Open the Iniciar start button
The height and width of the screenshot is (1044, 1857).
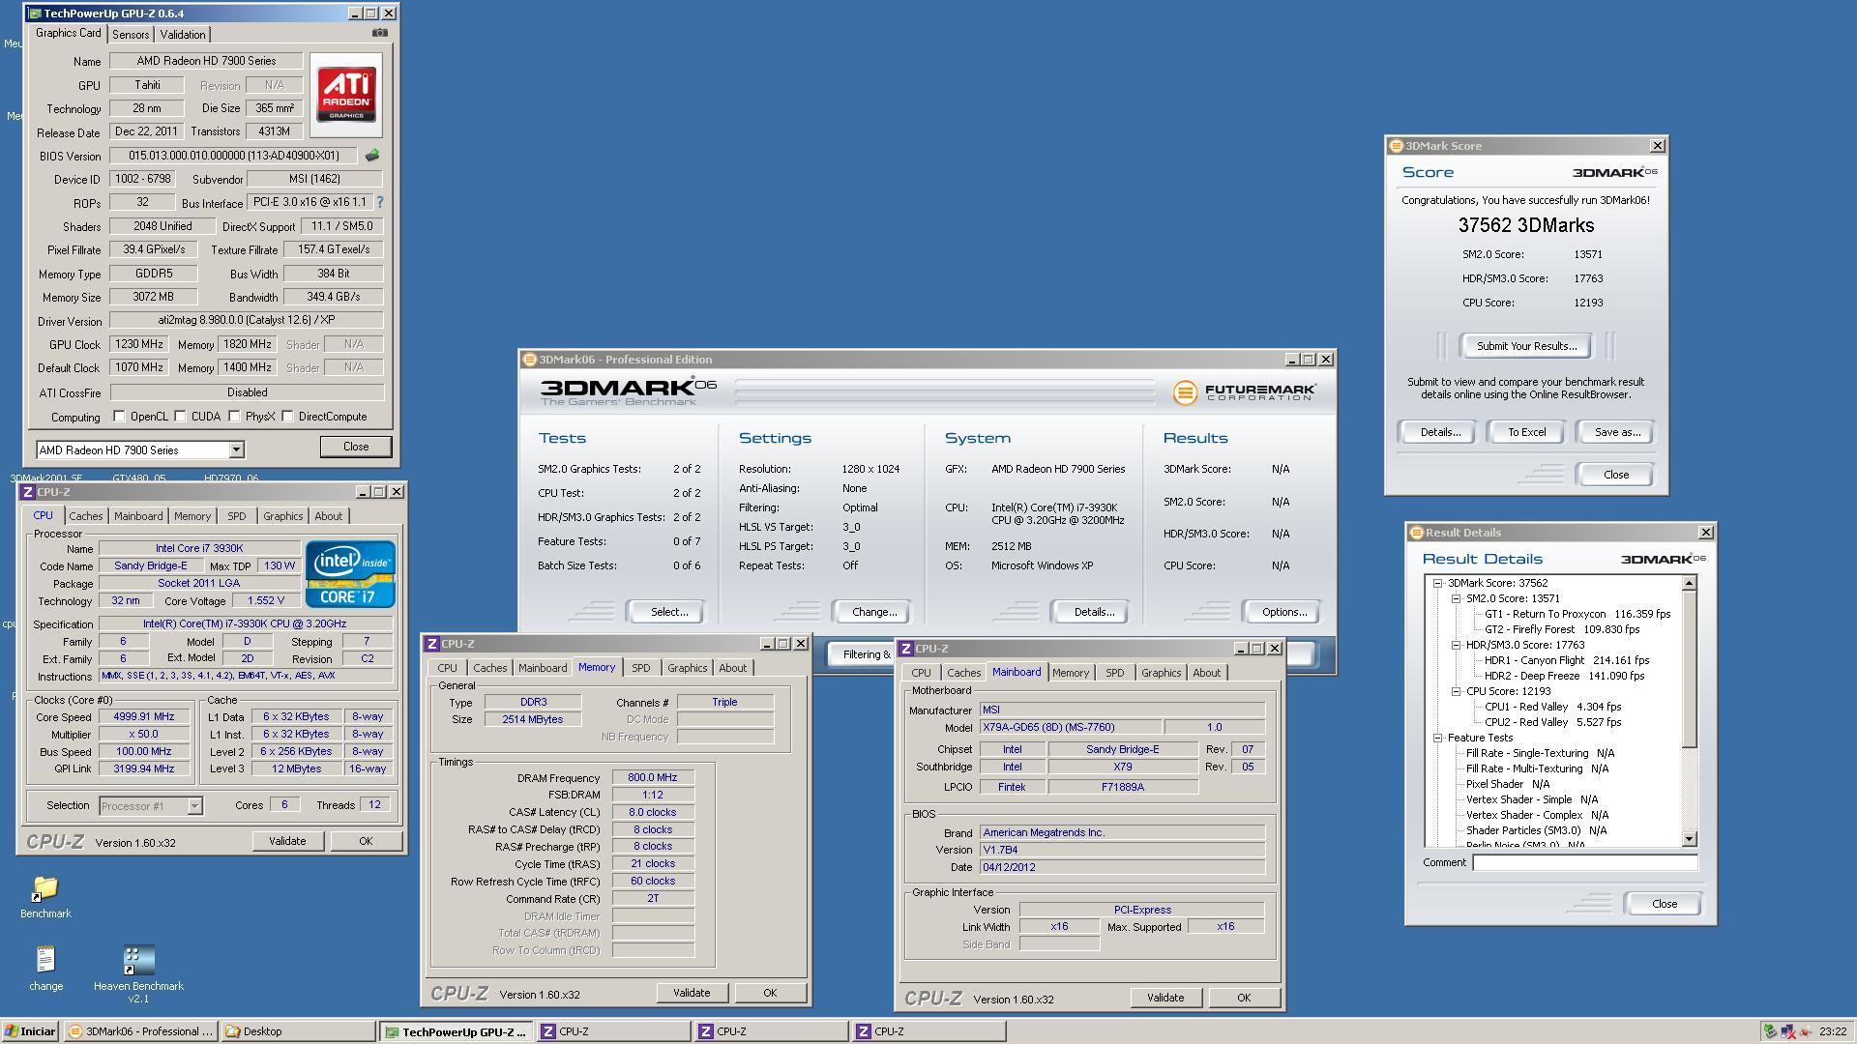pos(30,1031)
